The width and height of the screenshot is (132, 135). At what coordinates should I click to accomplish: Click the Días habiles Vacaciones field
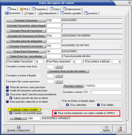pyautogui.click(x=39, y=62)
